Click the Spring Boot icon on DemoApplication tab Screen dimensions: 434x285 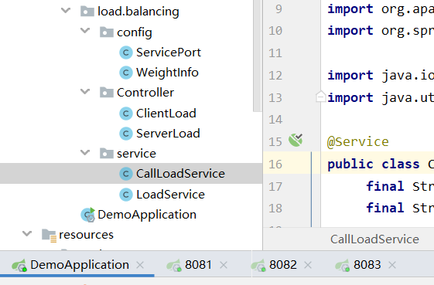19,266
